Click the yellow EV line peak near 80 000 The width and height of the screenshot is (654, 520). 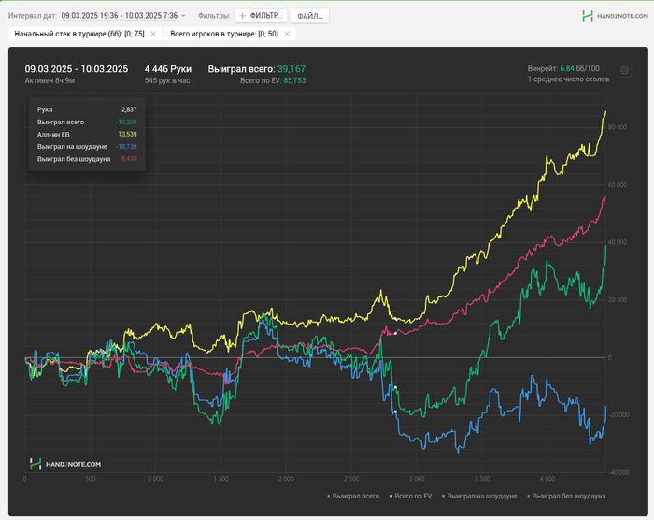[x=604, y=113]
